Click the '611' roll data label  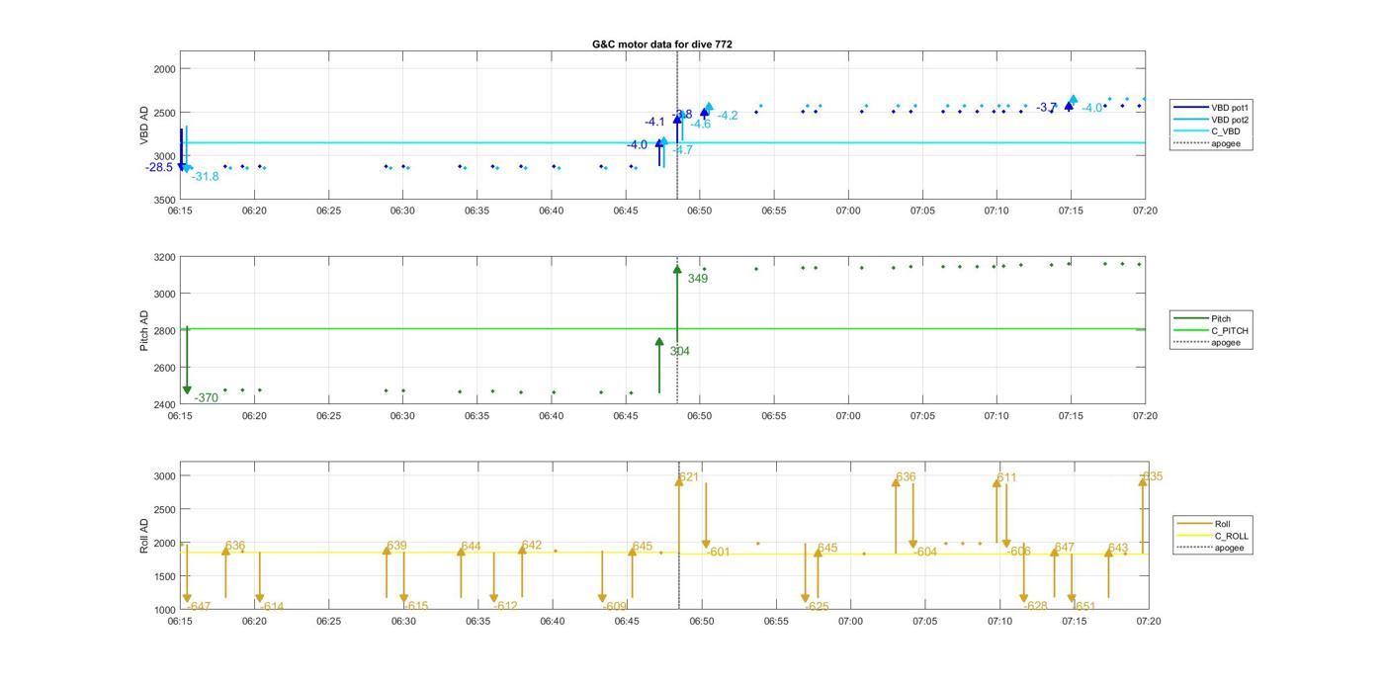pyautogui.click(x=1006, y=477)
